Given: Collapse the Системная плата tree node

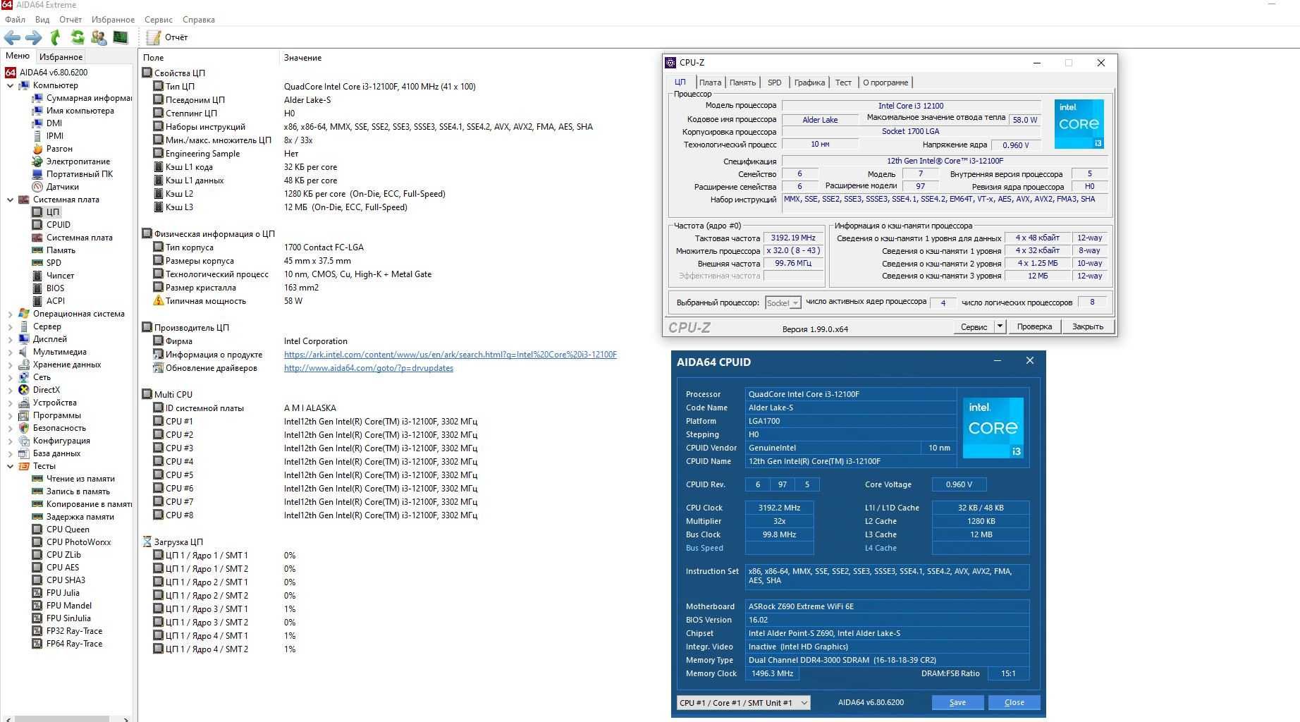Looking at the screenshot, I should coord(10,200).
